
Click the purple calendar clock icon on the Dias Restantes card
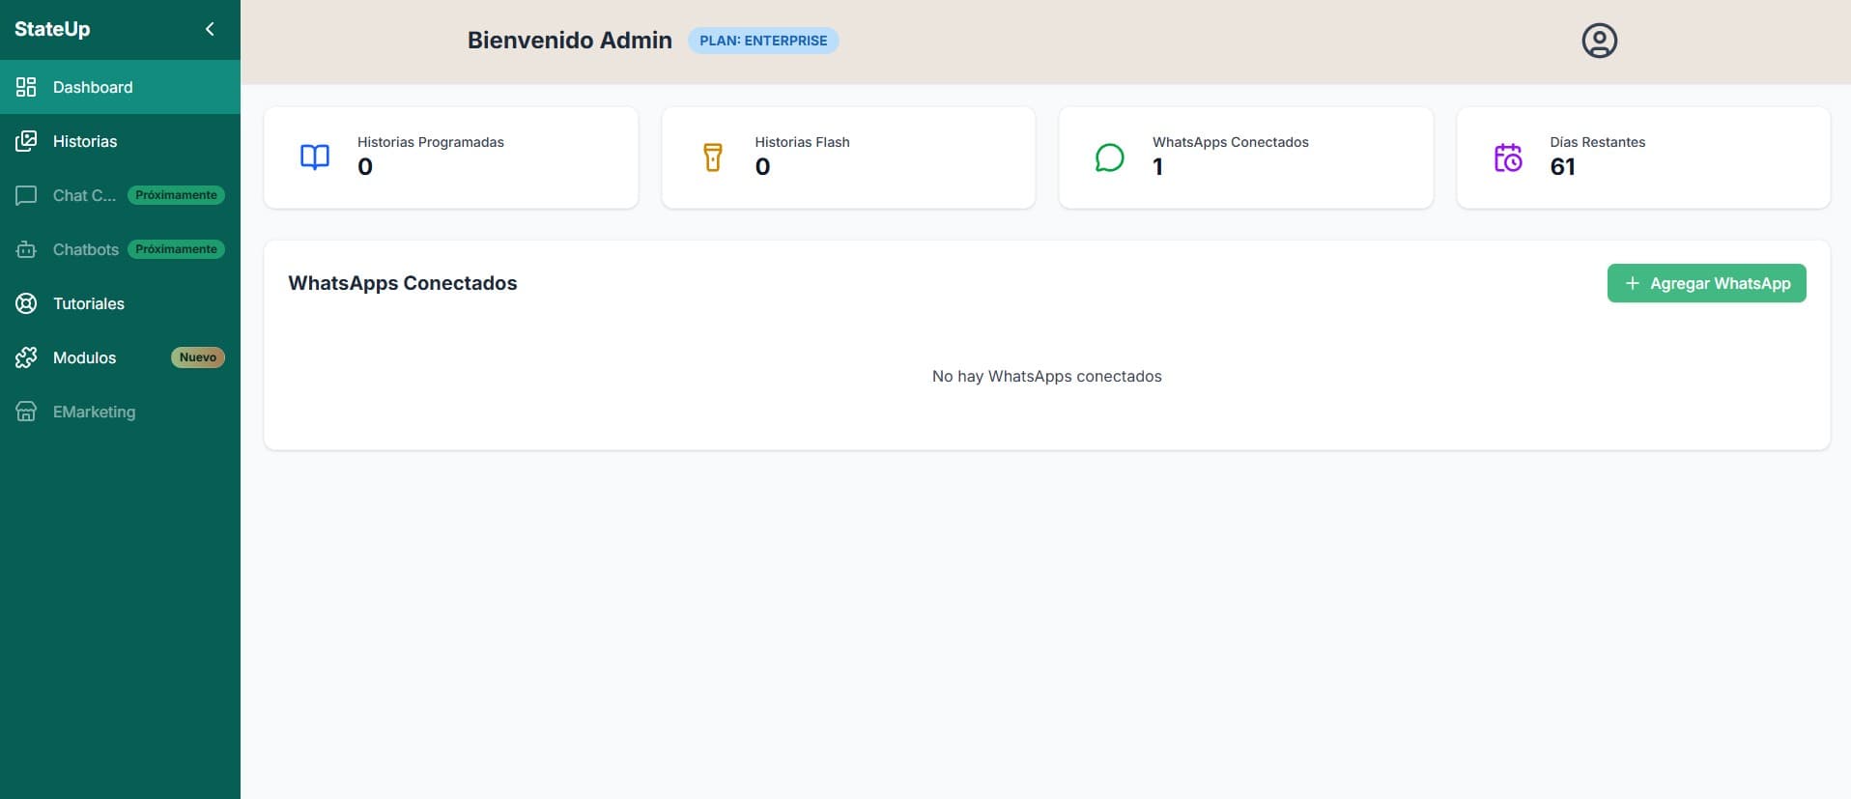click(1508, 157)
